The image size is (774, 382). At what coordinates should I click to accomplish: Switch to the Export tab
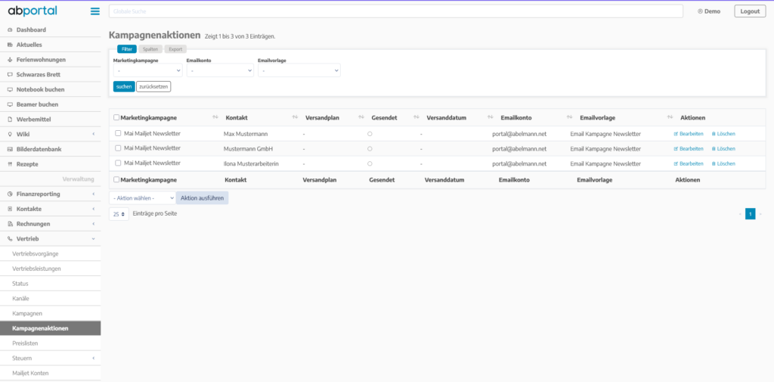pyautogui.click(x=175, y=49)
